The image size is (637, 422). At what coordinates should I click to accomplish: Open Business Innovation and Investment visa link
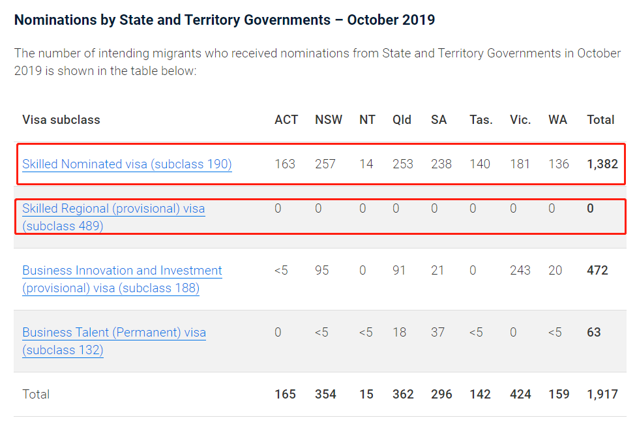(122, 271)
